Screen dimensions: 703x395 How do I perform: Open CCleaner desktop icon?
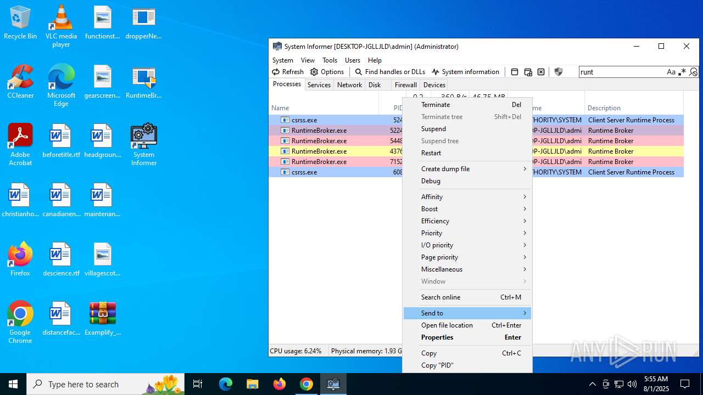[x=20, y=82]
